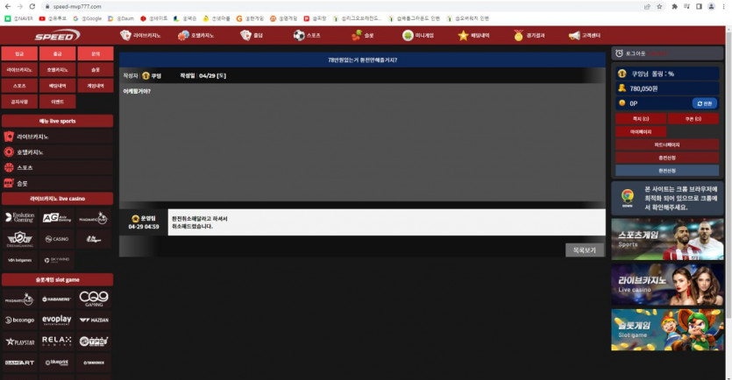Open the 쪽지 (0) messages button
The width and height of the screenshot is (732, 380).
[641, 119]
